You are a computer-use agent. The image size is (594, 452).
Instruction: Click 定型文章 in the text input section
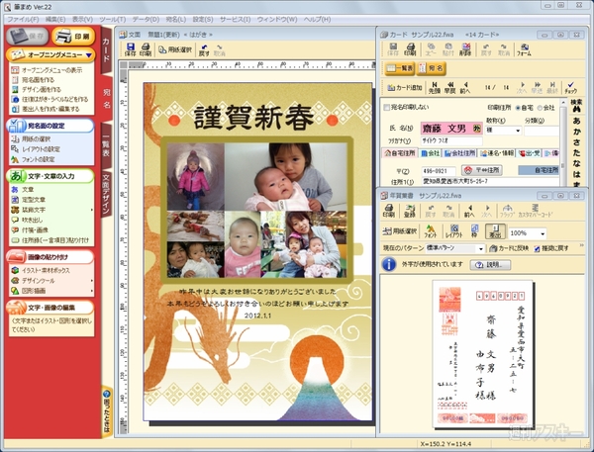point(34,200)
